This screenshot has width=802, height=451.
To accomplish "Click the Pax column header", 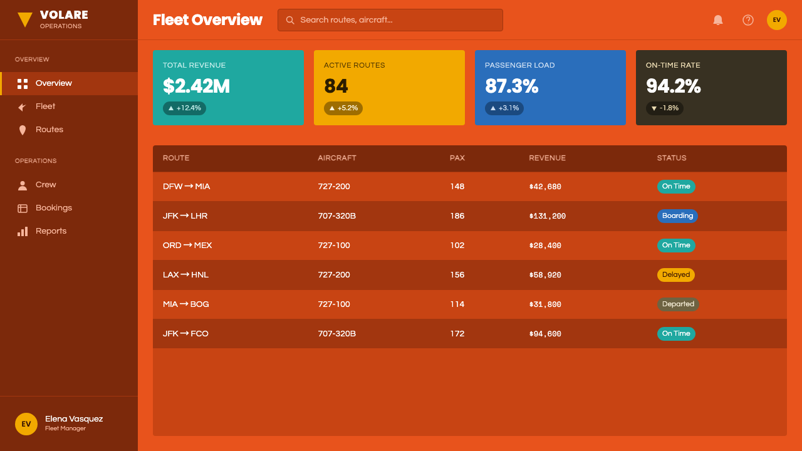I will 457,158.
